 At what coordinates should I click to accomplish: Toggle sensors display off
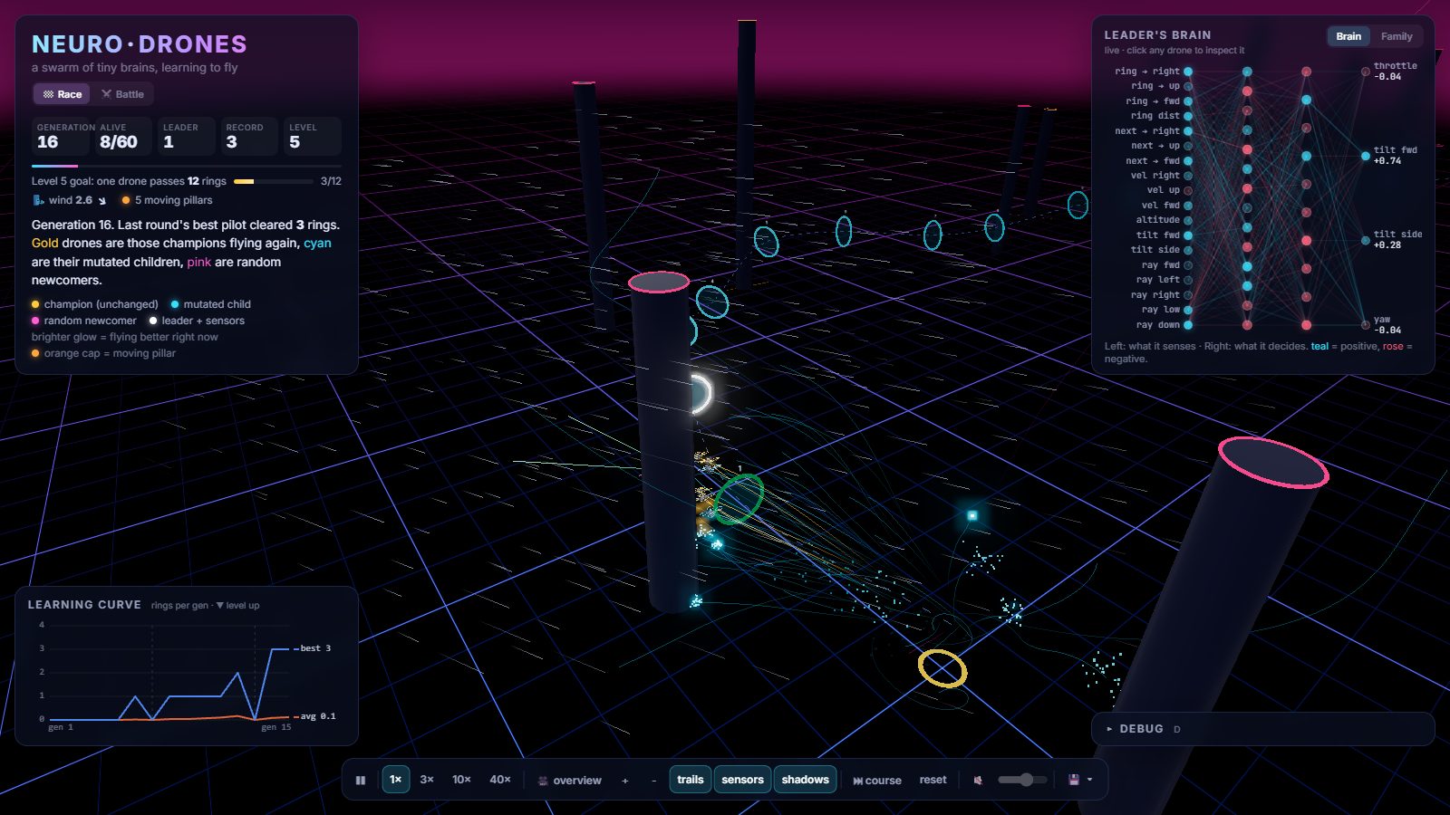click(x=742, y=780)
